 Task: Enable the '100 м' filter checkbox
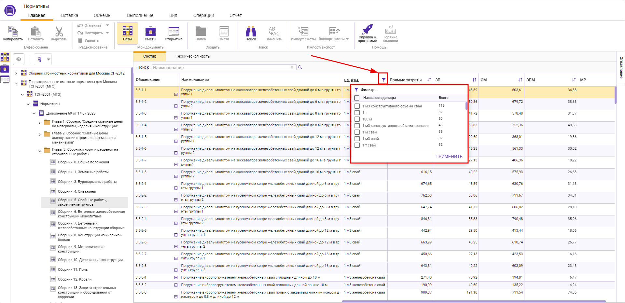pos(357,119)
